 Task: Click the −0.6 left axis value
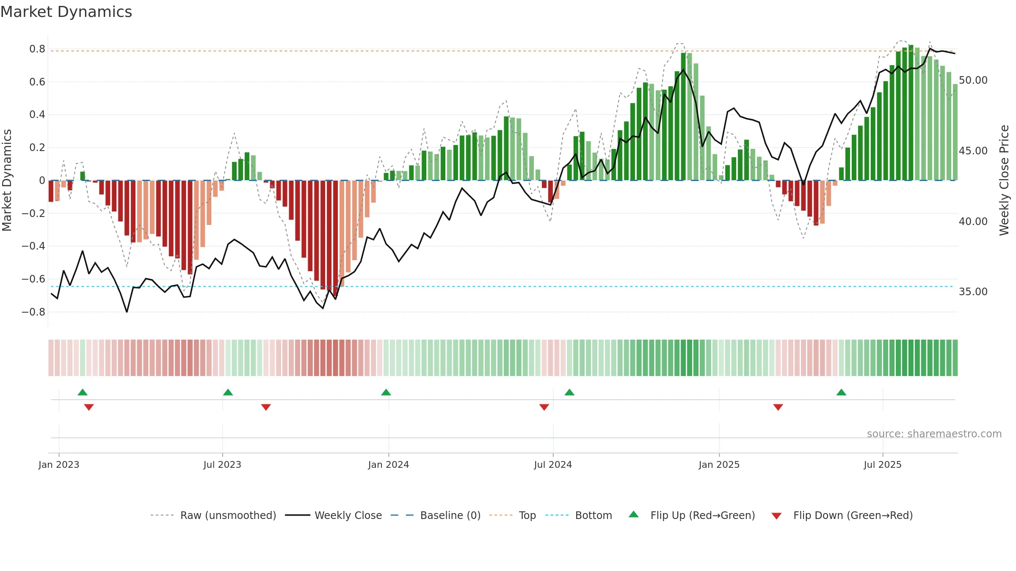pyautogui.click(x=33, y=279)
